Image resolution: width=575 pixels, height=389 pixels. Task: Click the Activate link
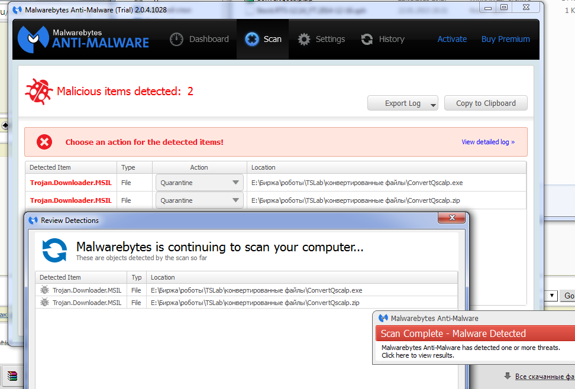coord(452,39)
